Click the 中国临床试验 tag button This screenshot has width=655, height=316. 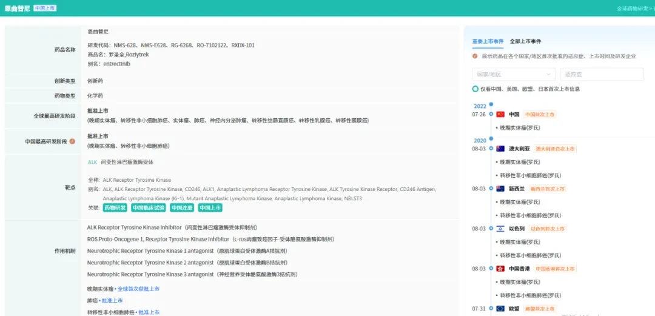tap(149, 207)
